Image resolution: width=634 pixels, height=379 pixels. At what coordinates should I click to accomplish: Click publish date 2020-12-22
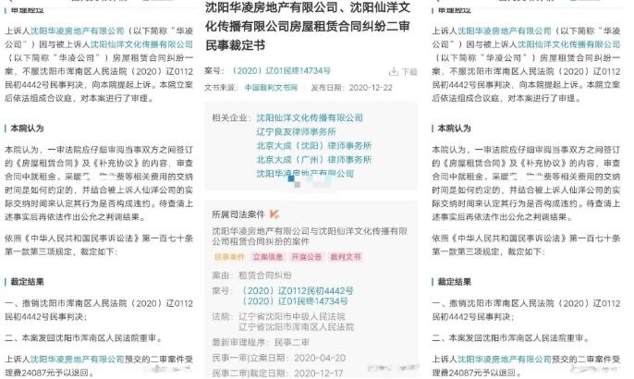(x=371, y=88)
